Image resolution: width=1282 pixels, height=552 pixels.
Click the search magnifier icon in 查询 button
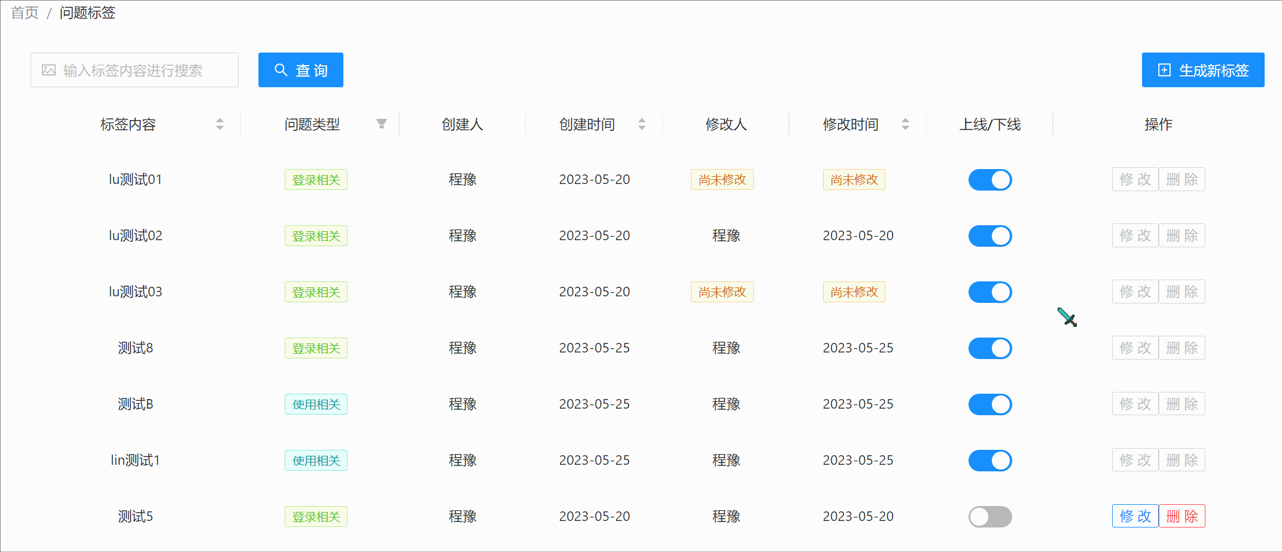[x=281, y=70]
